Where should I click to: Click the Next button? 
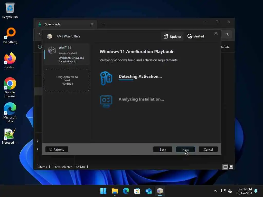coord(185,149)
